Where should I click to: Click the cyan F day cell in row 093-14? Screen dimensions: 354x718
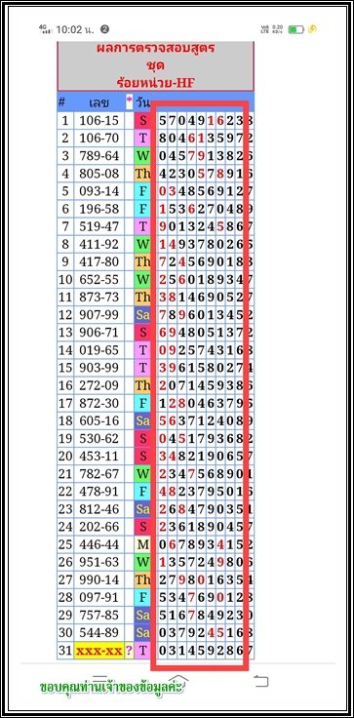143,191
